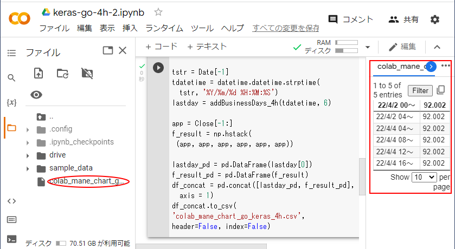The height and width of the screenshot is (249, 455).
Task: Click the 共有 share button
Action: tap(403, 19)
